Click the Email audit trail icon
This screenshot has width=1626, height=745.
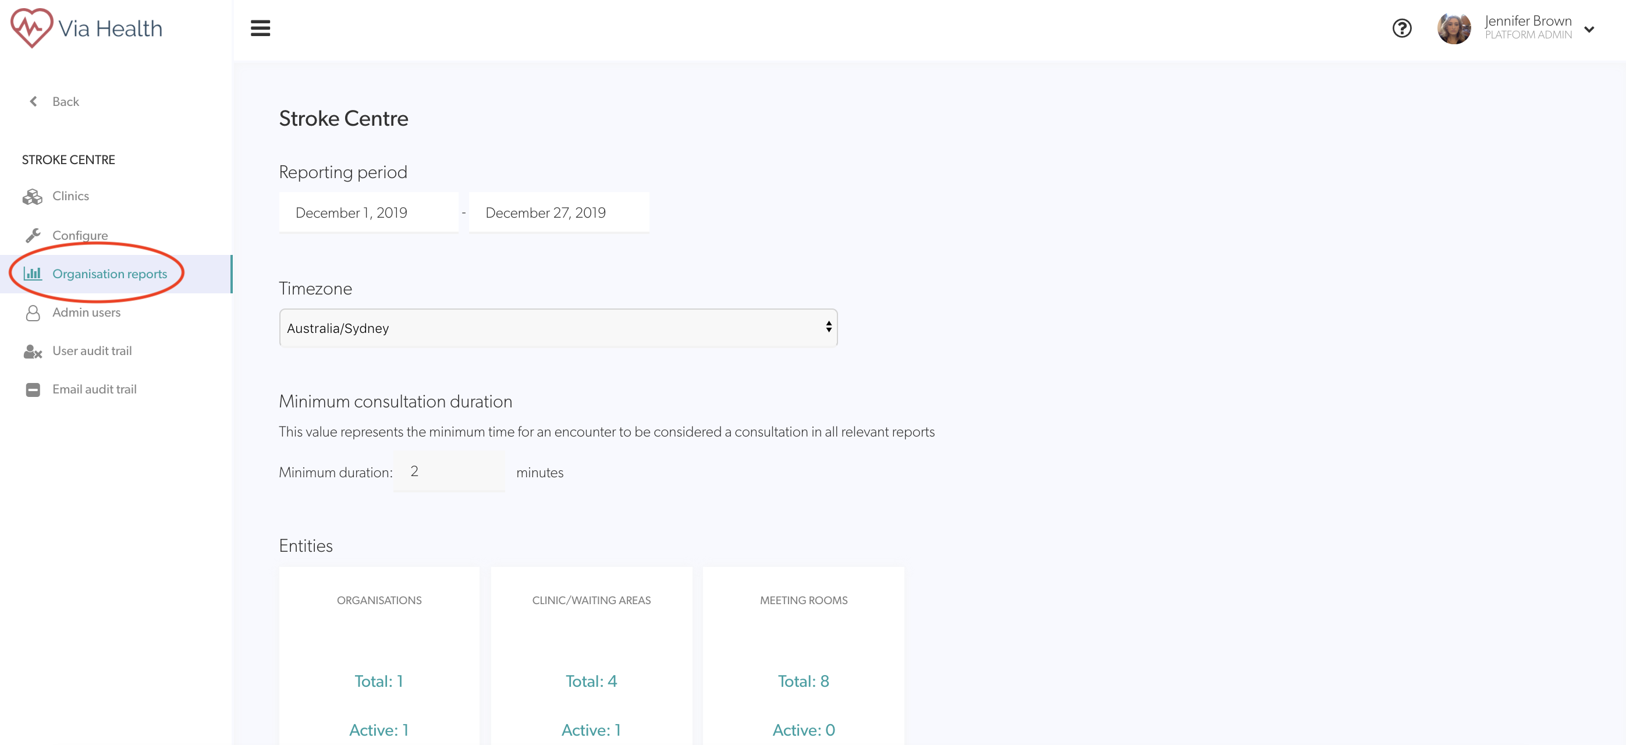pos(33,390)
